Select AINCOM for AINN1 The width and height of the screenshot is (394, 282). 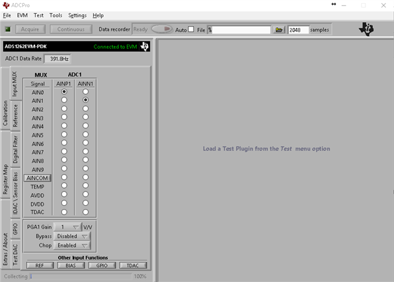coord(86,177)
